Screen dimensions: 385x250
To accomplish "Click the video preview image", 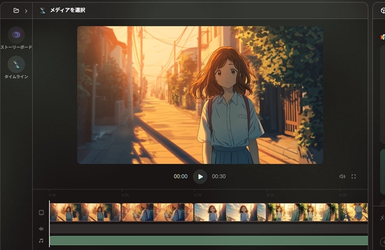I will coord(200,94).
